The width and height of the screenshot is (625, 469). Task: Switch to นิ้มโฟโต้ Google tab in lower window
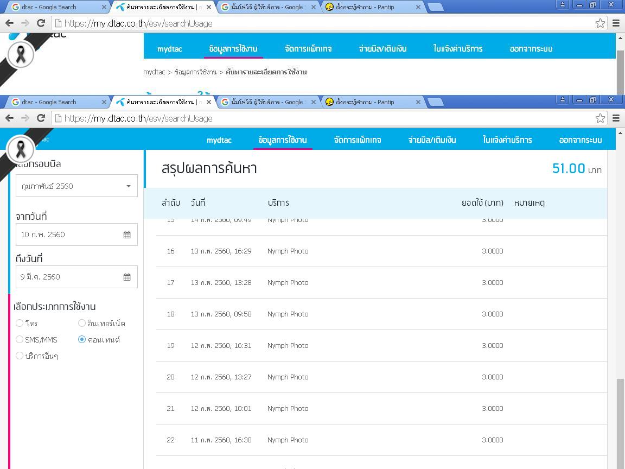[267, 102]
